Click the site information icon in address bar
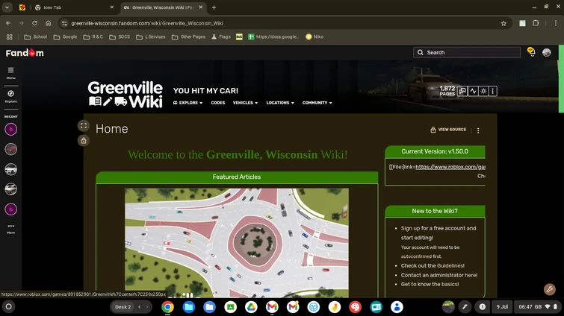This screenshot has width=564, height=316. pos(64,23)
